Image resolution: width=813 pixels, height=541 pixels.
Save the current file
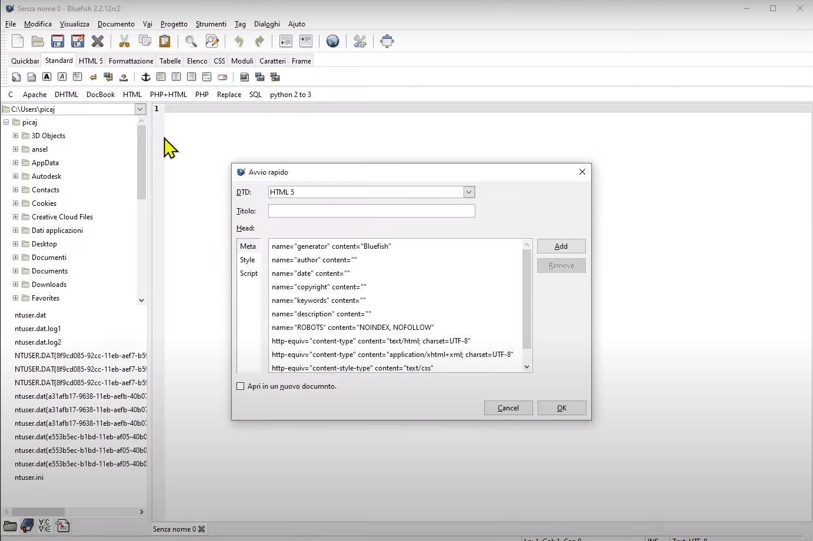pyautogui.click(x=58, y=41)
